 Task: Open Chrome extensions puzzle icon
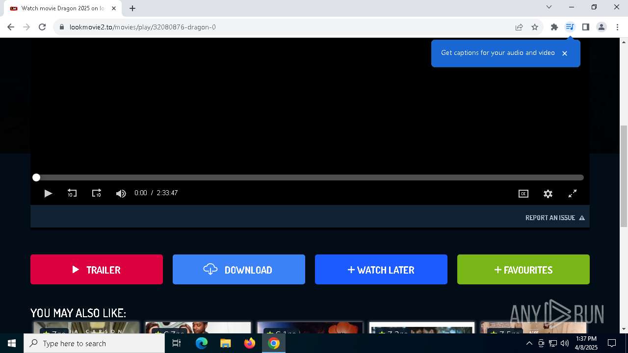554,27
